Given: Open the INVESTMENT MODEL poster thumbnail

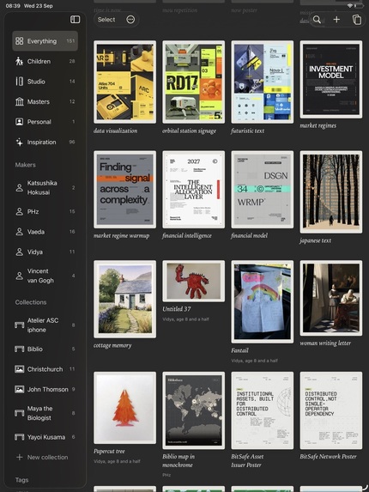Looking at the screenshot, I should coord(331,79).
